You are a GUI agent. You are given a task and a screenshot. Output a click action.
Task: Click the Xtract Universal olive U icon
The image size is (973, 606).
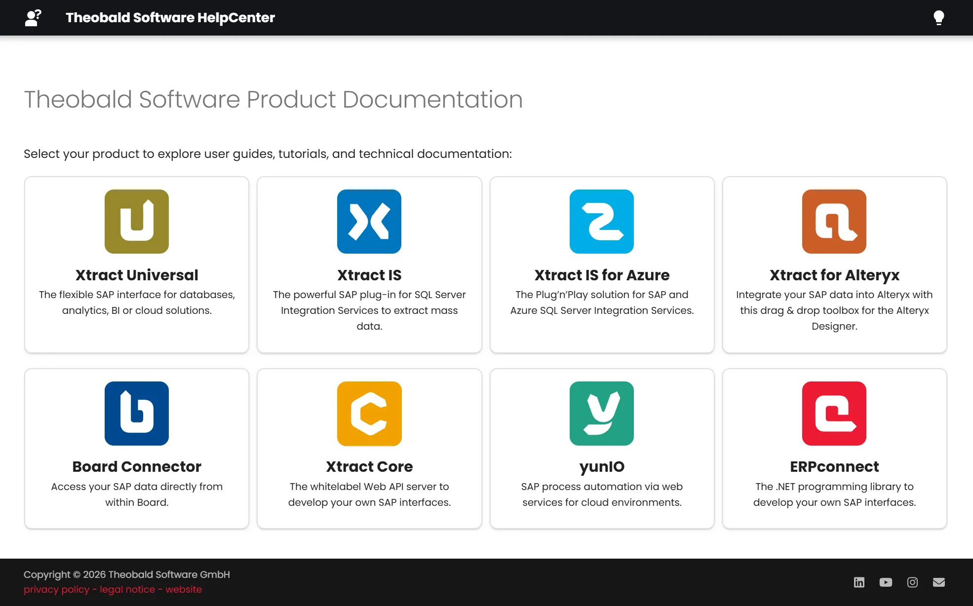click(137, 222)
